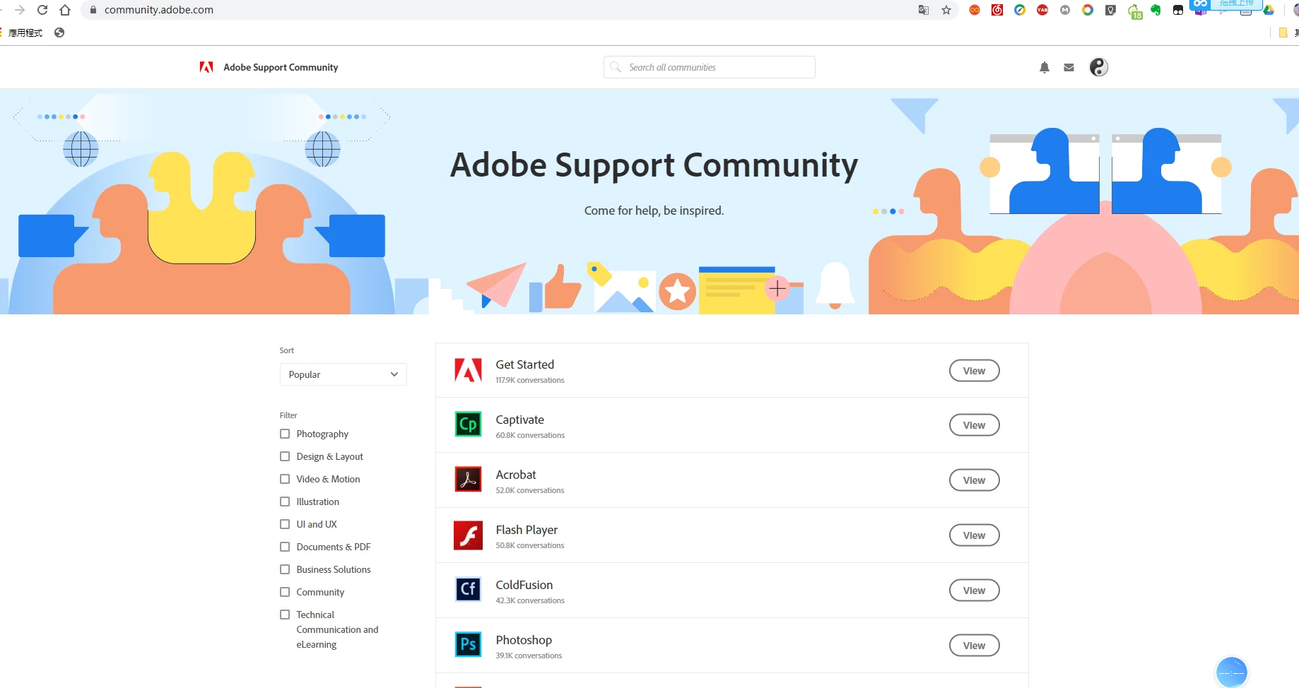Viewport: 1299px width, 688px height.
Task: Check the Business Solutions filter
Action: click(285, 569)
